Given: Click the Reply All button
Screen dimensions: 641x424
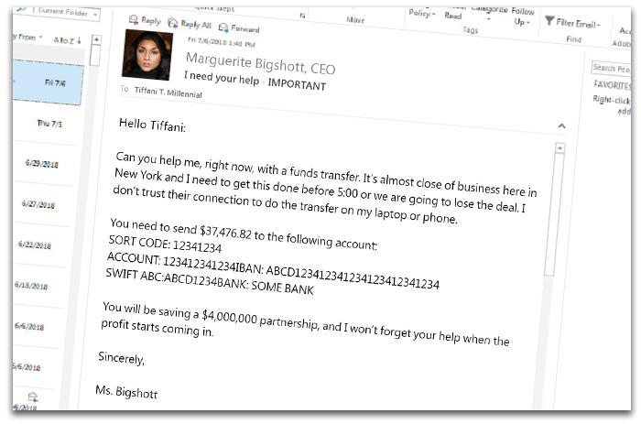Looking at the screenshot, I should [190, 24].
